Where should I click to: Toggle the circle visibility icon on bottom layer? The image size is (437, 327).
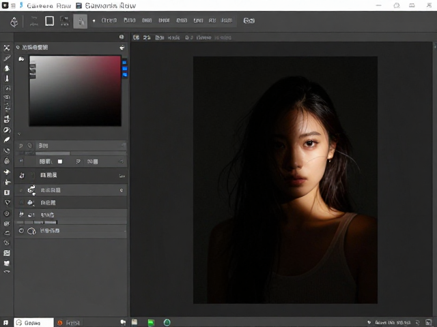(x=21, y=230)
